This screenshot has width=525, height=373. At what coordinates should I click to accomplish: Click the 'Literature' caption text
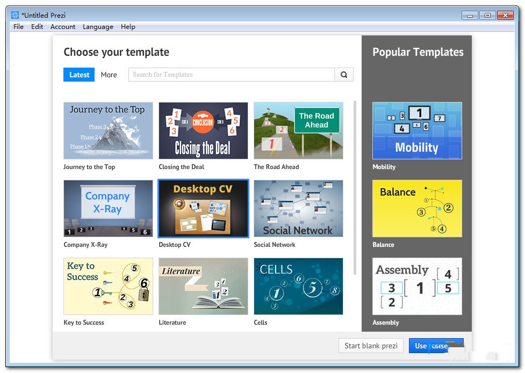[x=172, y=322]
